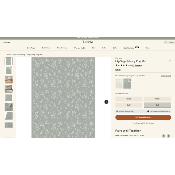Select seventh thumbnail of angled mat
Viewport: 175px width, 175px height.
pos(9,116)
